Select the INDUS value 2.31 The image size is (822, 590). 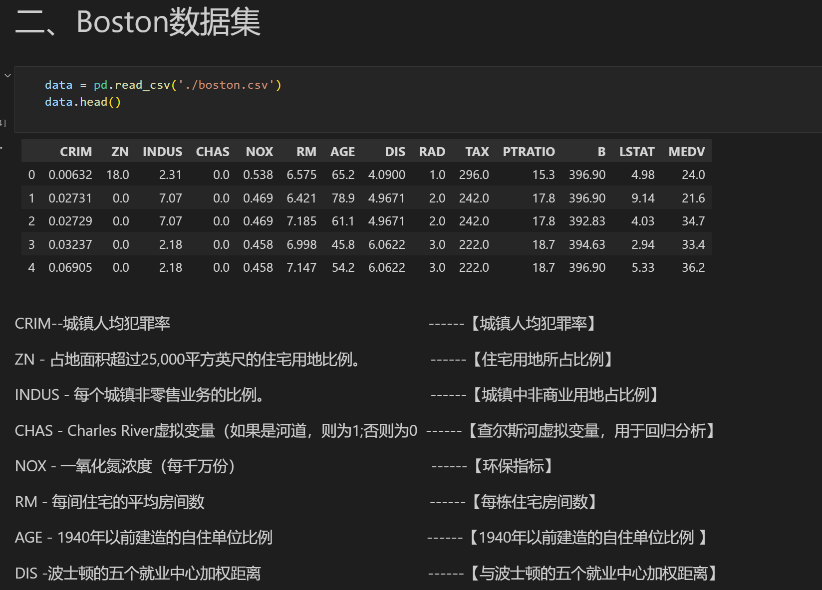click(171, 175)
